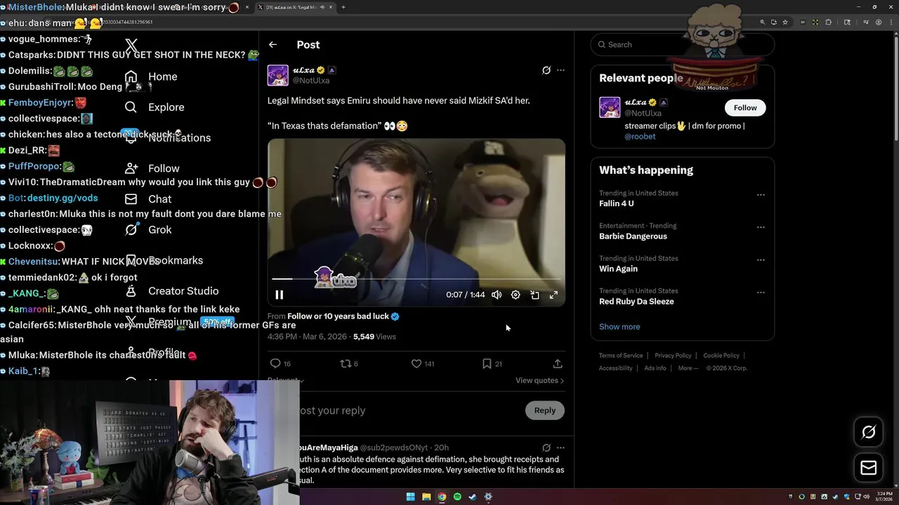899x505 pixels.
Task: Open Steam from the taskbar
Action: tap(473, 497)
